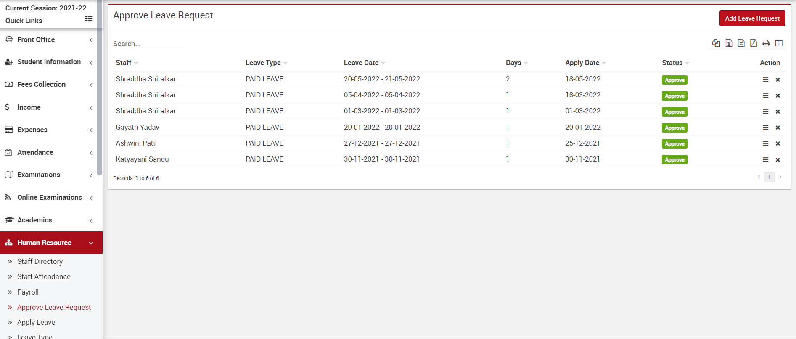Export the table as CSV
This screenshot has width=796, height=339.
pyautogui.click(x=741, y=43)
